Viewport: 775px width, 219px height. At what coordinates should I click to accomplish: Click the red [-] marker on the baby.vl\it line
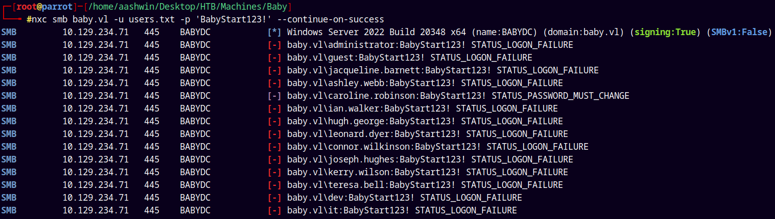(274, 210)
